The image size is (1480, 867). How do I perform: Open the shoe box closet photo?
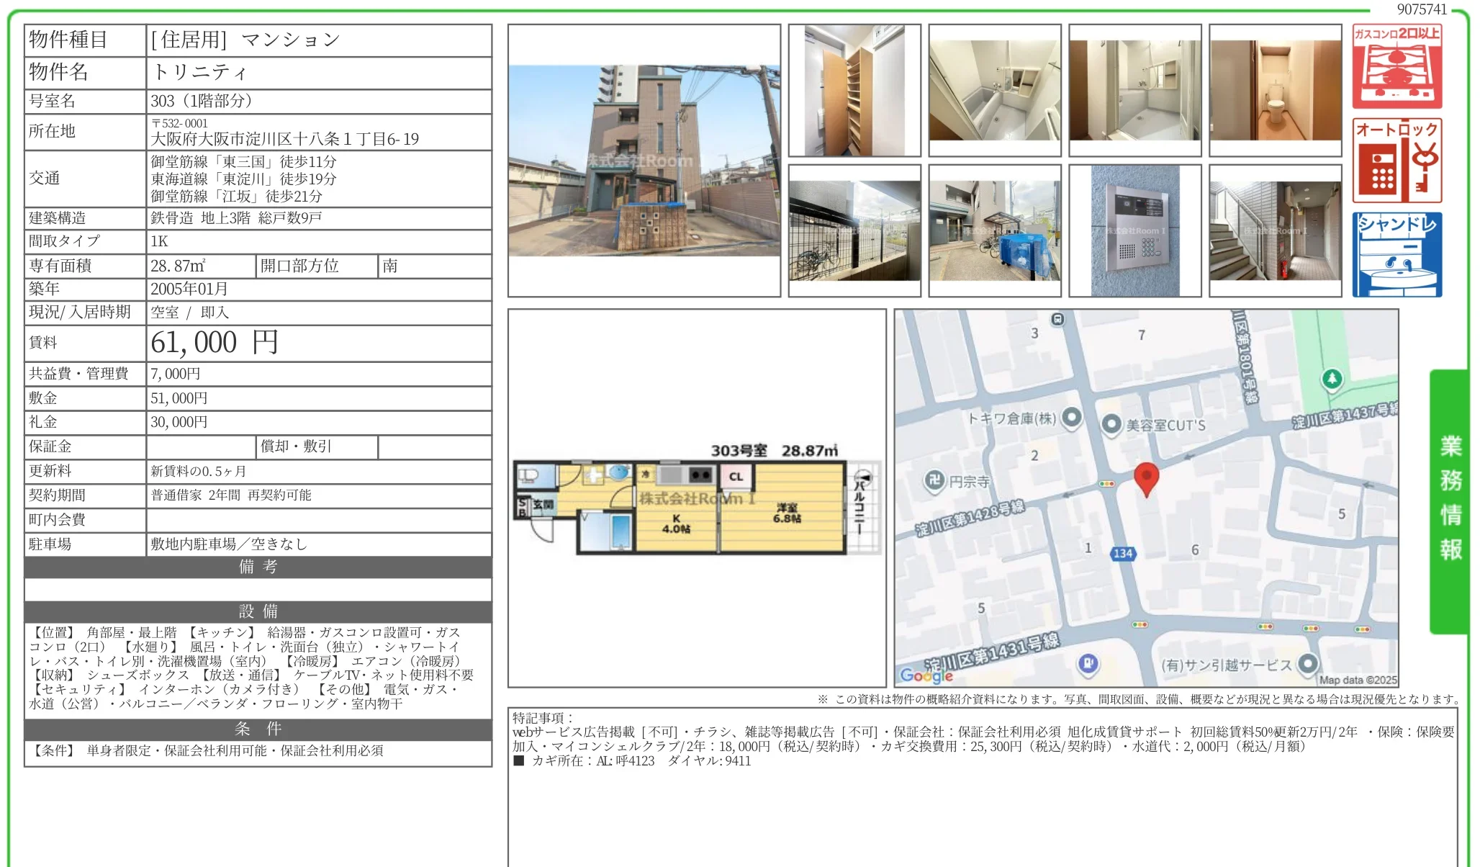(x=854, y=90)
